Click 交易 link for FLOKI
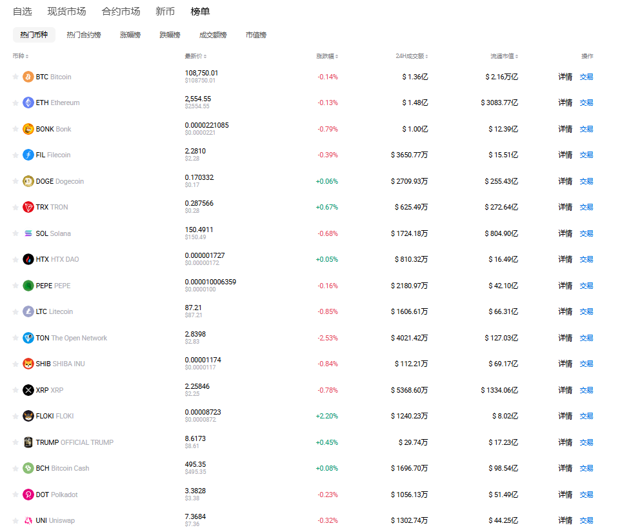Viewport: 620px width, 530px height. coord(586,416)
